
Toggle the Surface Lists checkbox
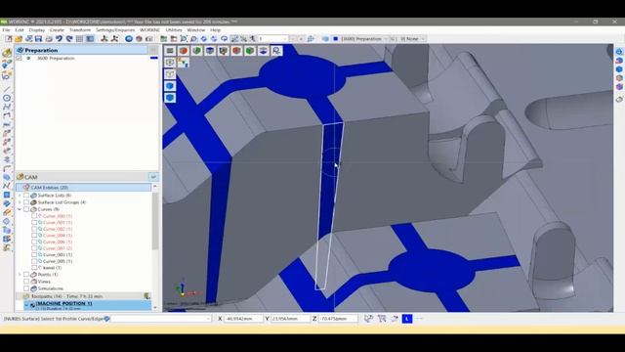26,196
